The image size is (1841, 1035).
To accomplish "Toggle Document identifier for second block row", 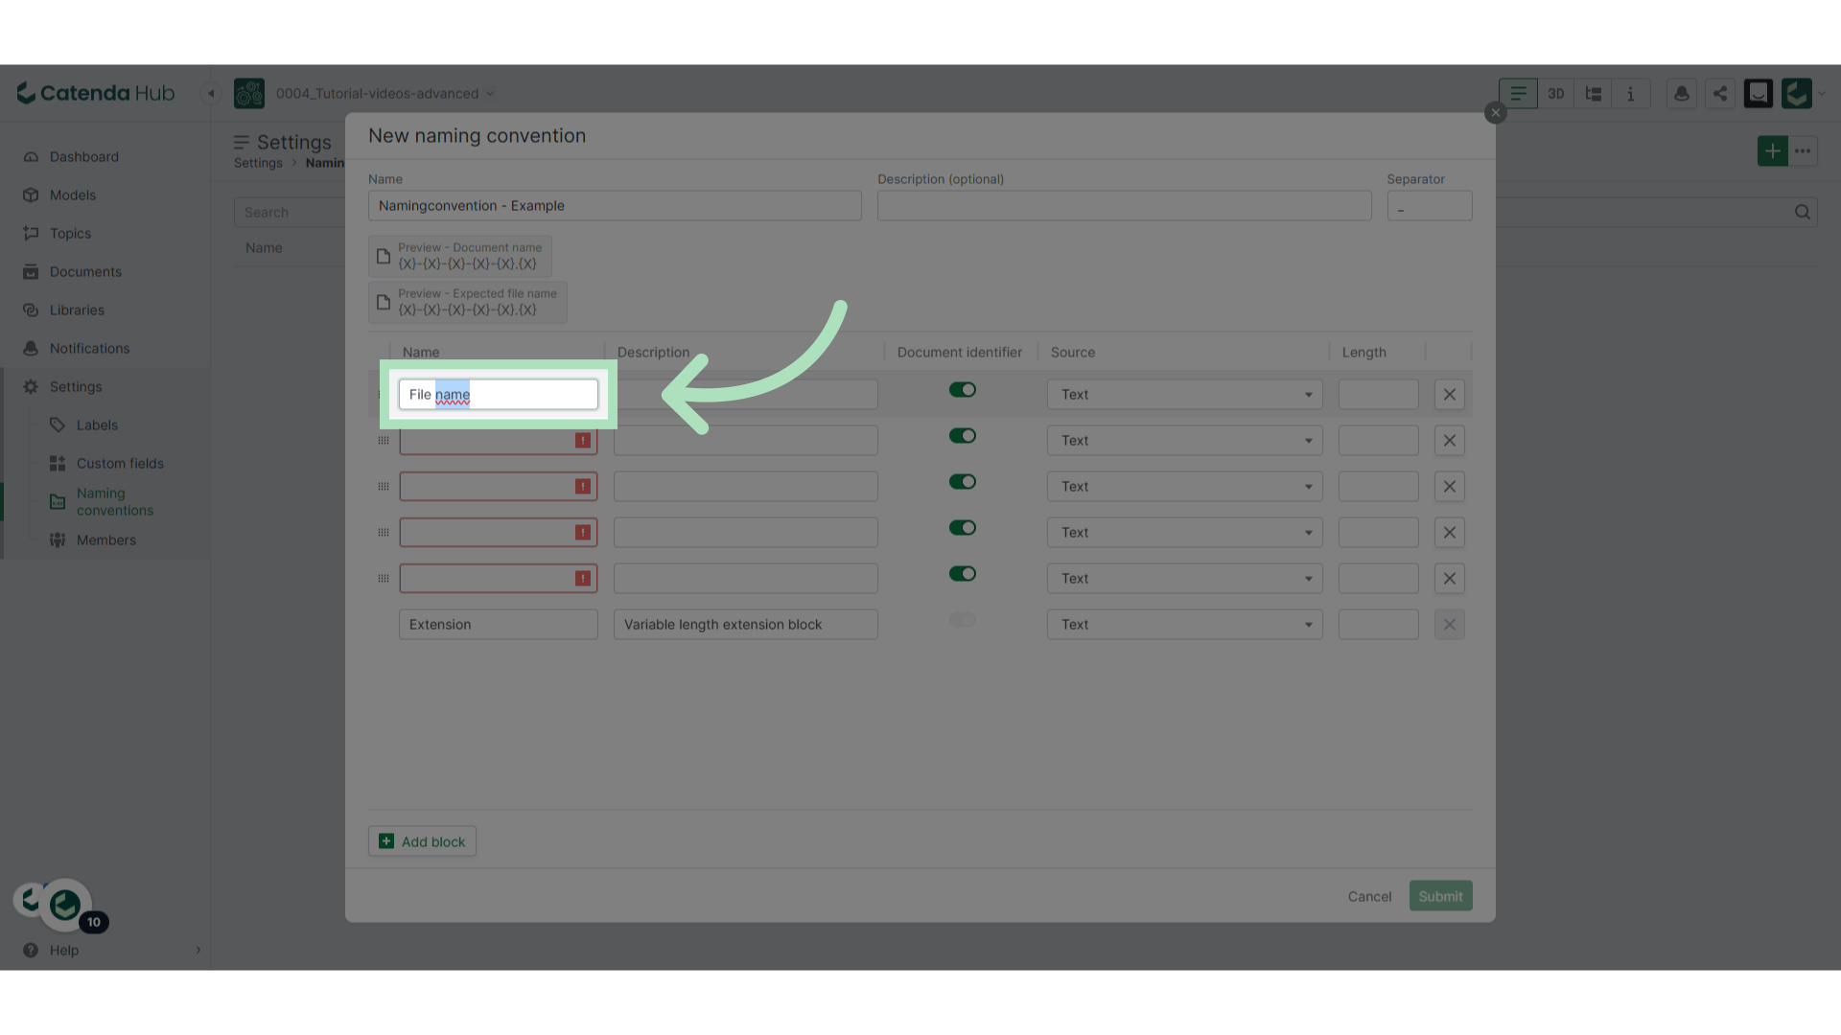I will (x=963, y=435).
